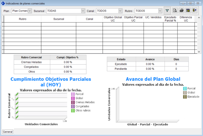
Task: Click the cyan Parcial legend swatch
Action: point(185,88)
